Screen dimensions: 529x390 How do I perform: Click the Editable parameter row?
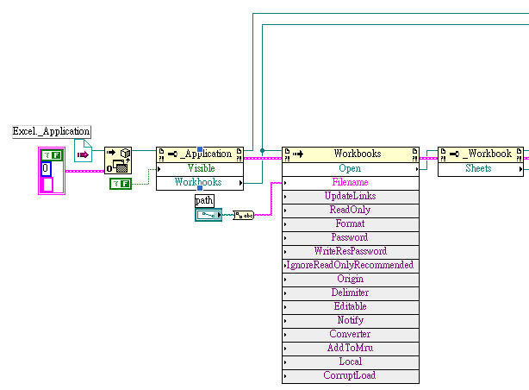[351, 307]
